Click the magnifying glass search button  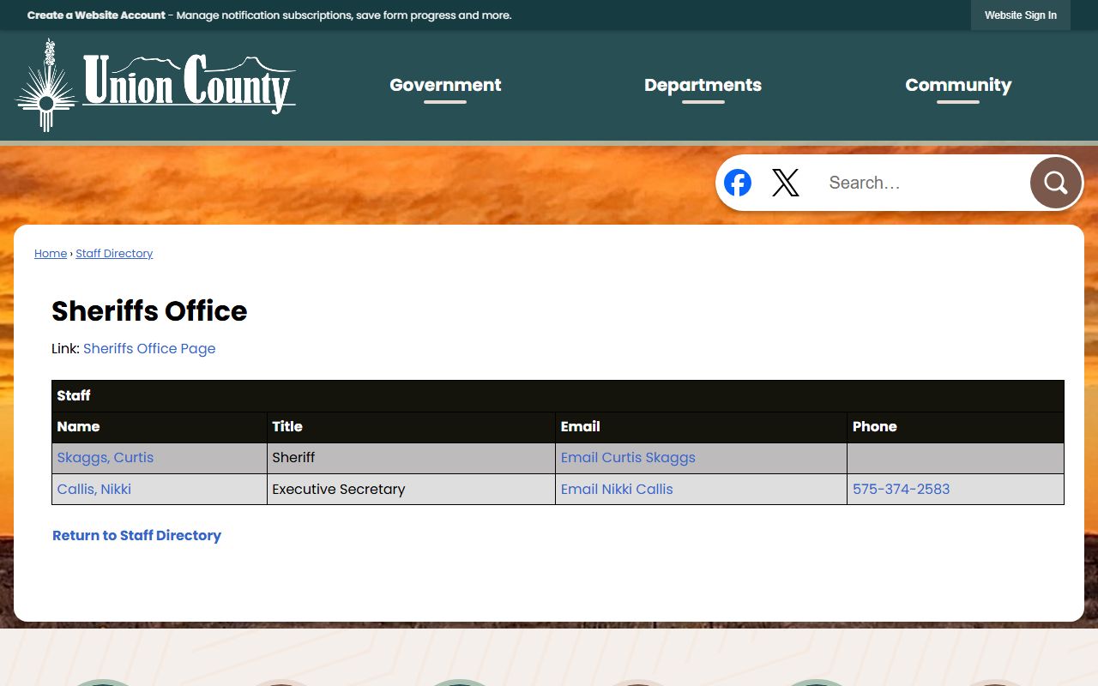tap(1056, 183)
